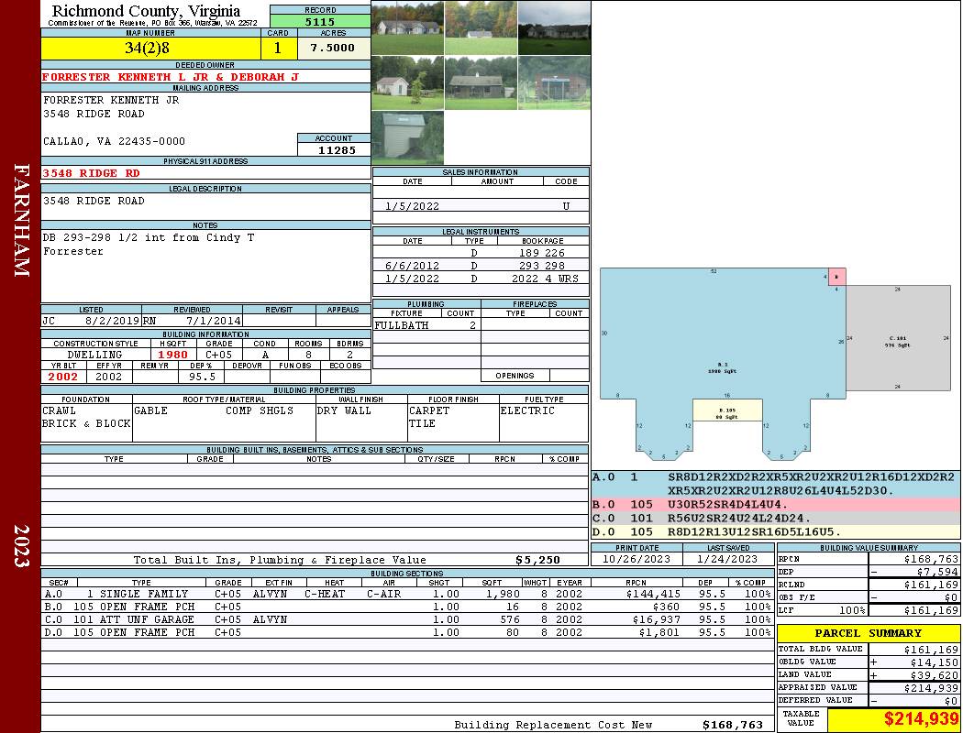
Task: Open the tall gray barn photo
Action: pyautogui.click(x=407, y=138)
